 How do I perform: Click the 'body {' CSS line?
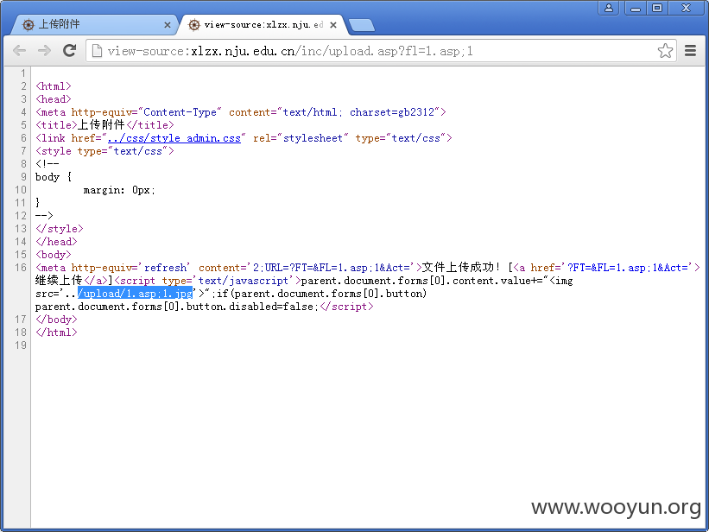click(x=54, y=177)
